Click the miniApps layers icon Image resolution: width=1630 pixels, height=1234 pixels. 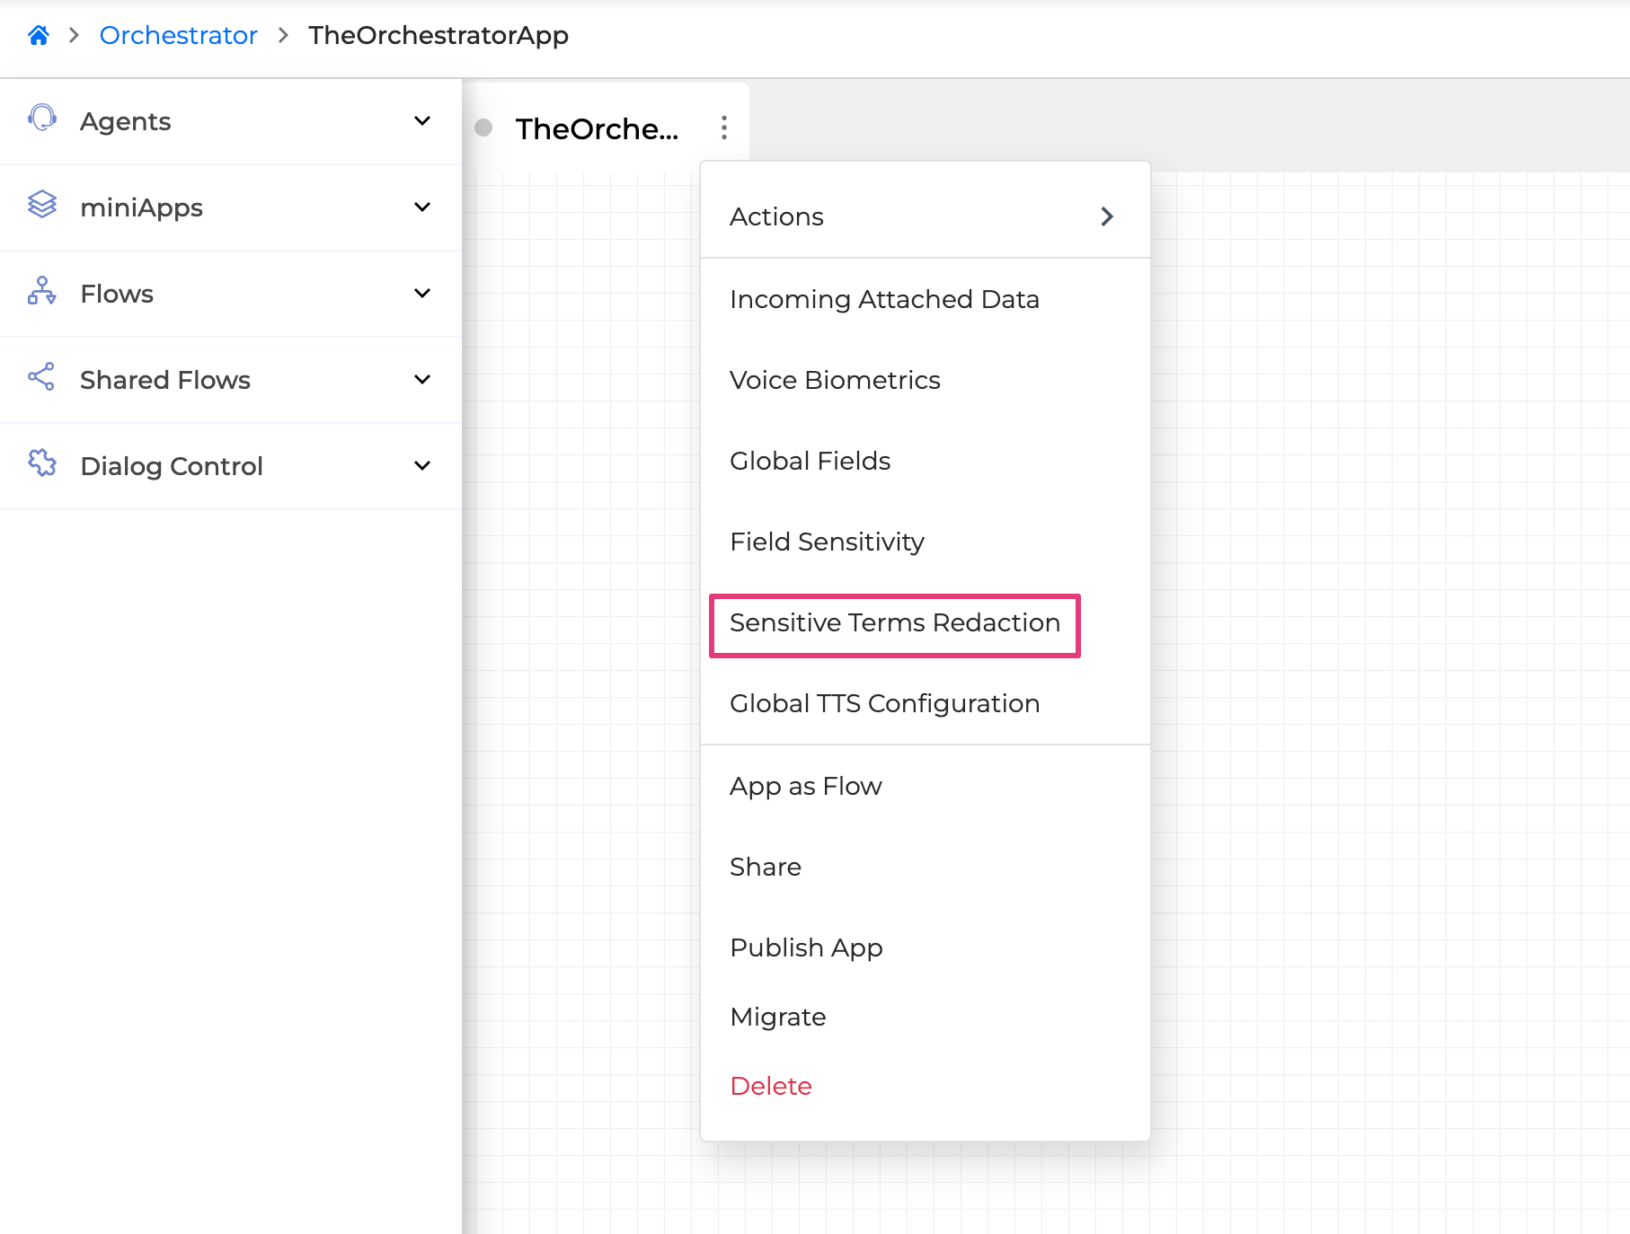[42, 206]
